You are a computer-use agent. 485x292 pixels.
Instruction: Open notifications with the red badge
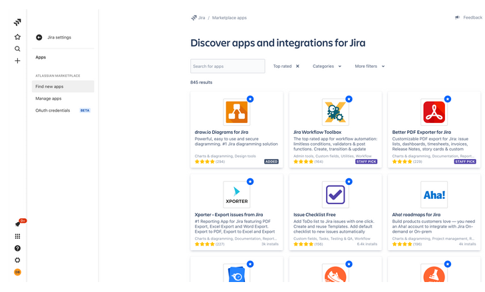[x=18, y=224]
